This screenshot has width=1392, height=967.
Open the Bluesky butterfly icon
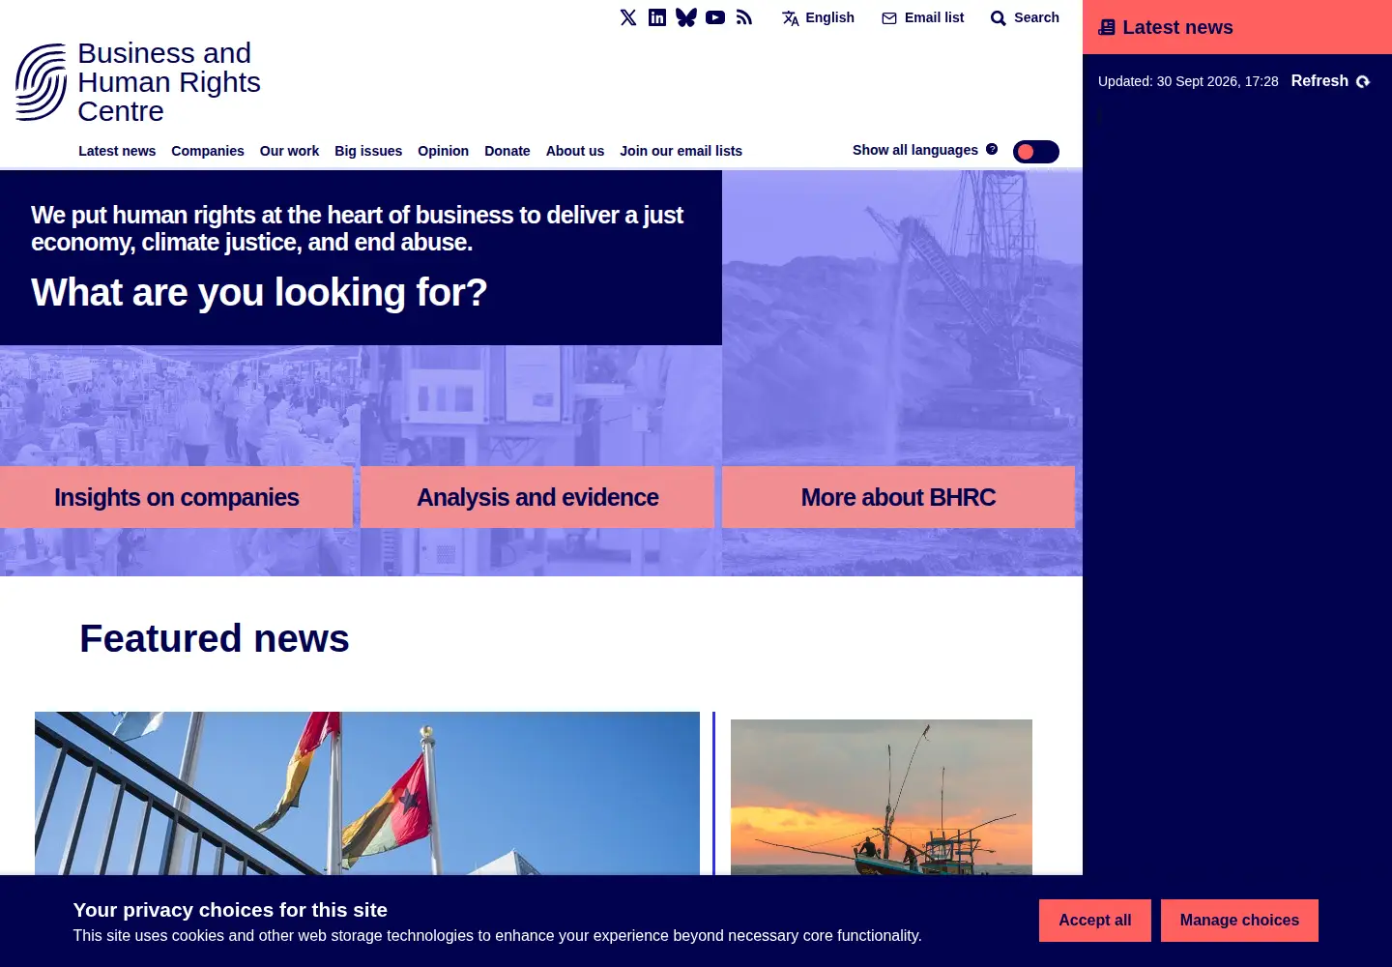coord(686,17)
